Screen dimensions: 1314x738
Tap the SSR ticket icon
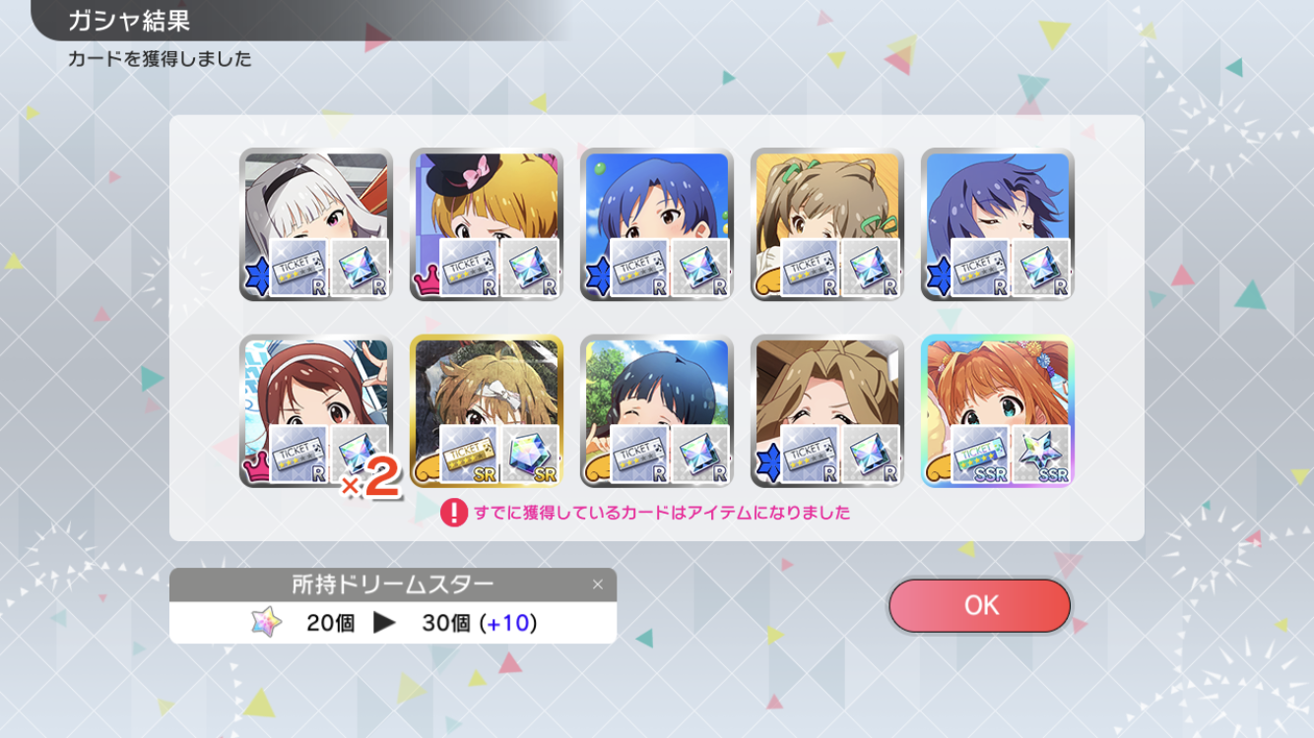tap(981, 455)
